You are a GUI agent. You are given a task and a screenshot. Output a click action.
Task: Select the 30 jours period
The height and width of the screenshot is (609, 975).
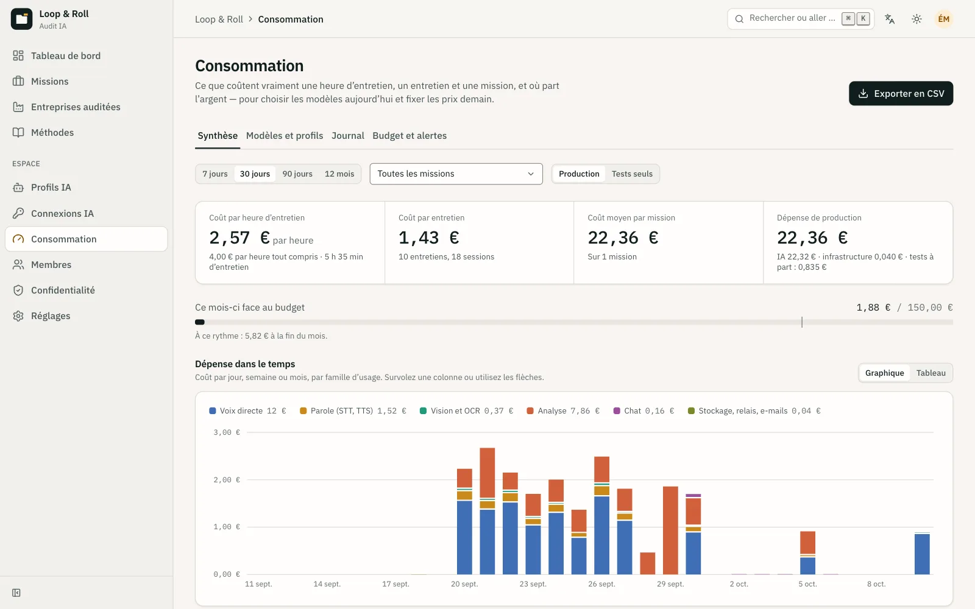click(x=255, y=174)
